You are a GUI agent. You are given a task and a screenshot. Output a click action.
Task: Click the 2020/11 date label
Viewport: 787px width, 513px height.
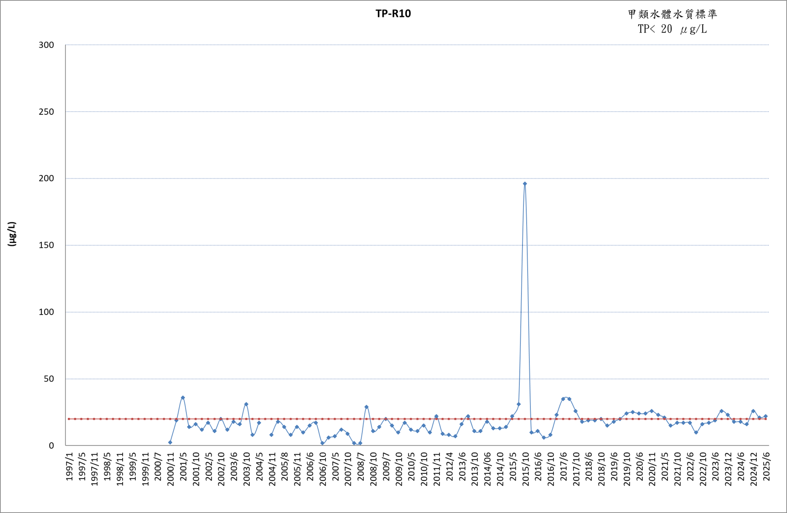(652, 469)
